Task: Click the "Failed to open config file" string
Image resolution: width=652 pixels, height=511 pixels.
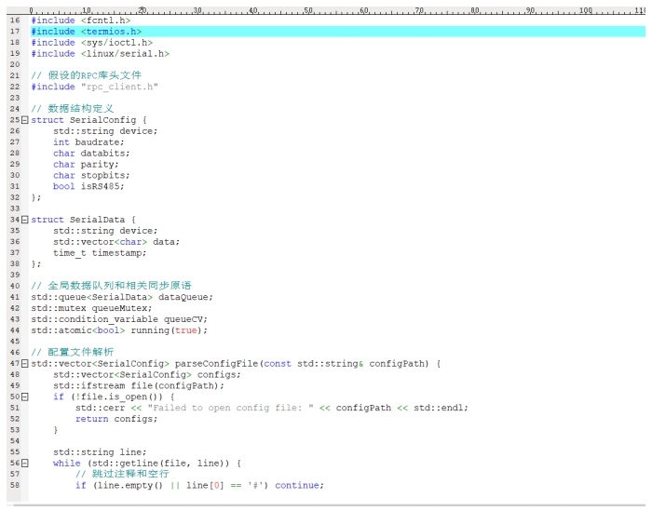Action: coord(231,408)
